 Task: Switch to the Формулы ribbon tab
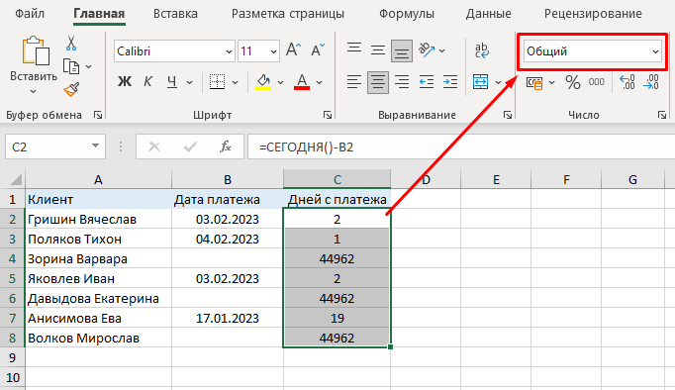coord(407,14)
